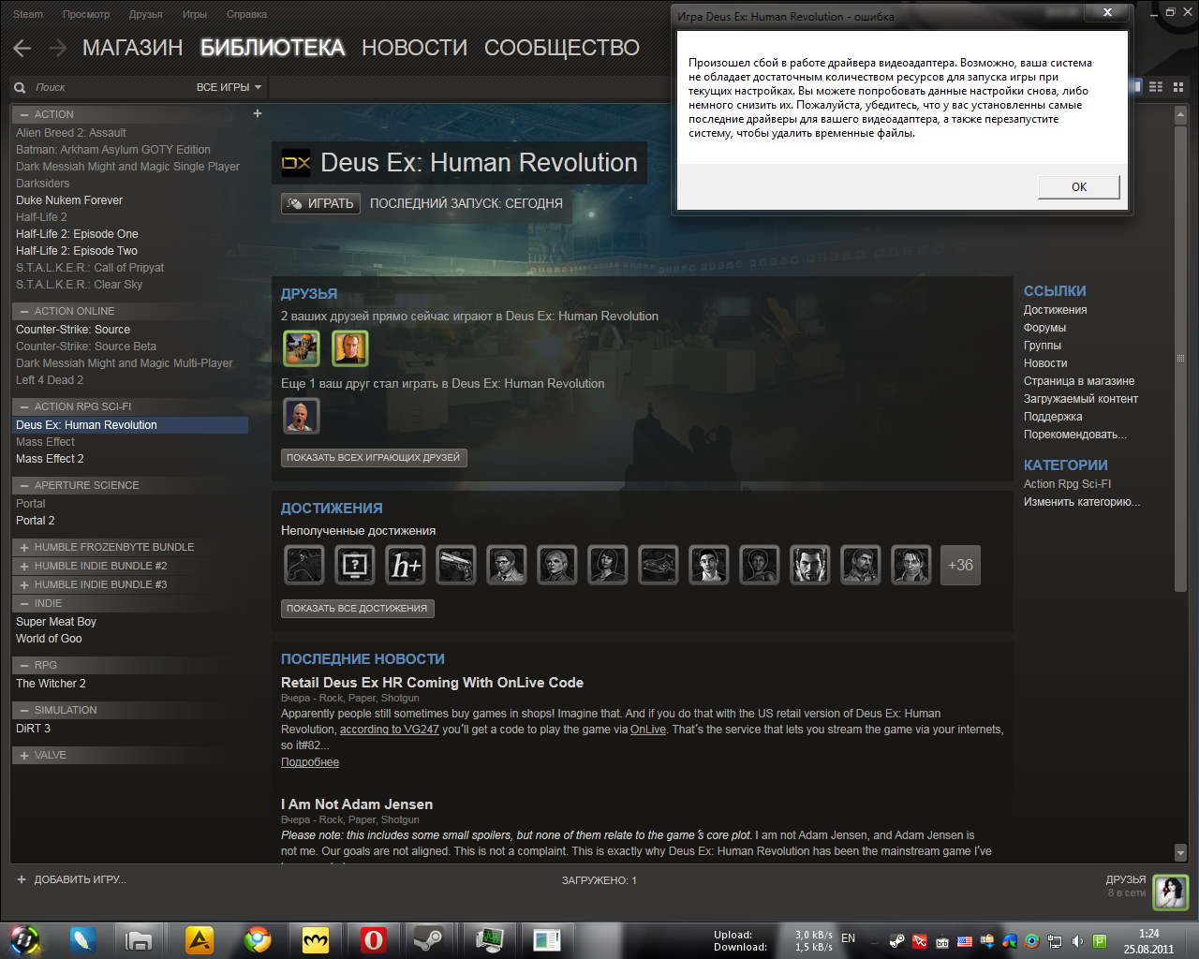Image resolution: width=1199 pixels, height=959 pixels.
Task: Open the Игры menu
Action: [x=195, y=14]
